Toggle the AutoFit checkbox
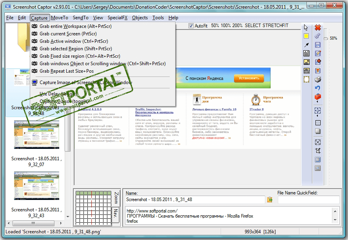 point(191,26)
